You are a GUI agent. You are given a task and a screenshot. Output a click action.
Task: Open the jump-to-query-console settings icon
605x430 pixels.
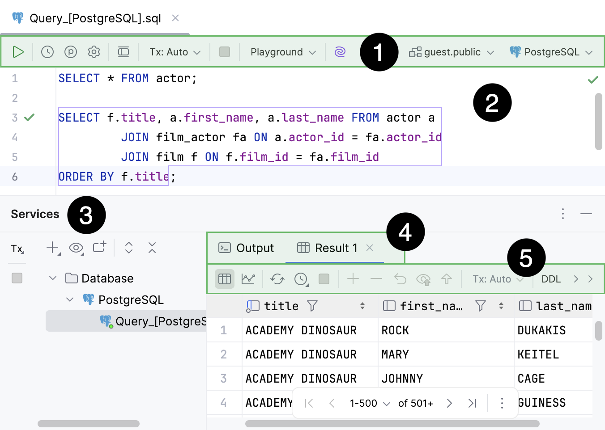point(71,51)
